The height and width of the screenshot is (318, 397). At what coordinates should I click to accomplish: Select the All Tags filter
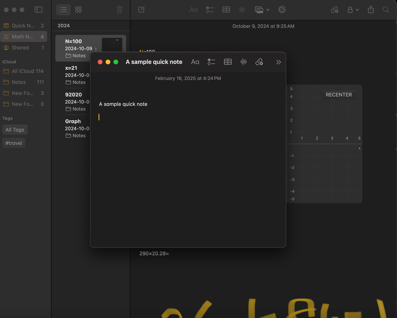tap(15, 130)
